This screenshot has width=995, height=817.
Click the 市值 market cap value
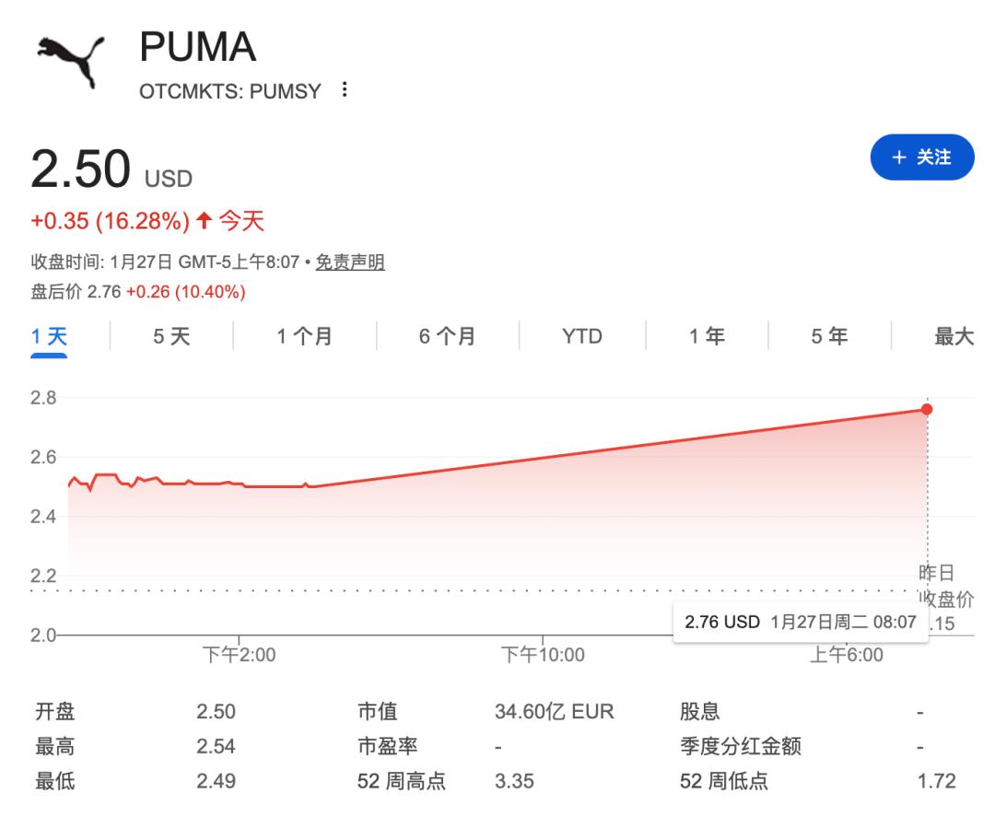pos(554,712)
